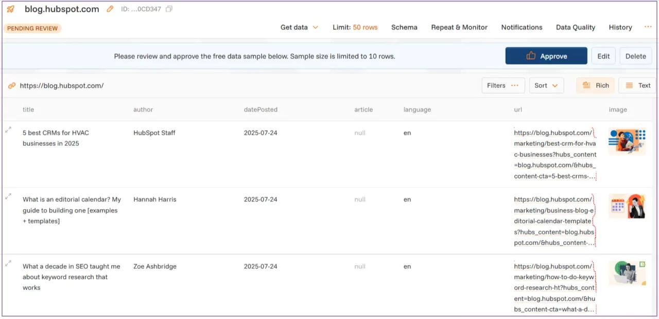This screenshot has height=319, width=659.
Task: Click the HVAC article's image thumbnail
Action: (x=627, y=139)
